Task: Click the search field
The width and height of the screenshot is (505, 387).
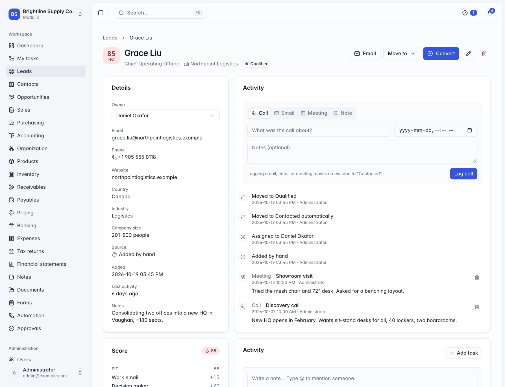Action: [x=160, y=13]
